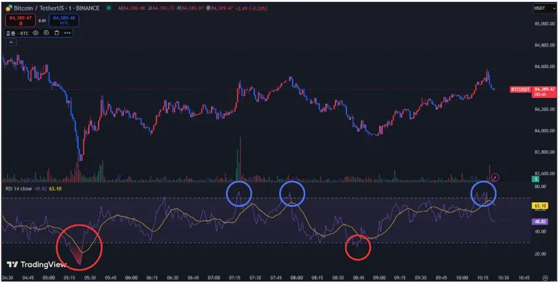
Task: Open the volume indicator more options menu
Action: point(67,33)
